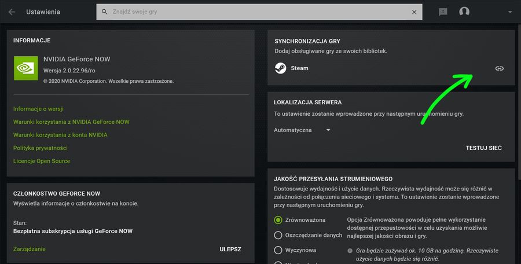Viewport: 521px width, 264px height.
Task: Open 'Licencje Open Source' link
Action: point(42,161)
